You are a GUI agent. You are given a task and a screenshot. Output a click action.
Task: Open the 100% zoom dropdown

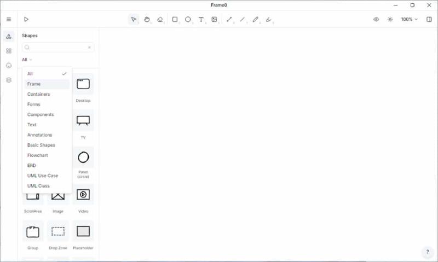(x=409, y=19)
